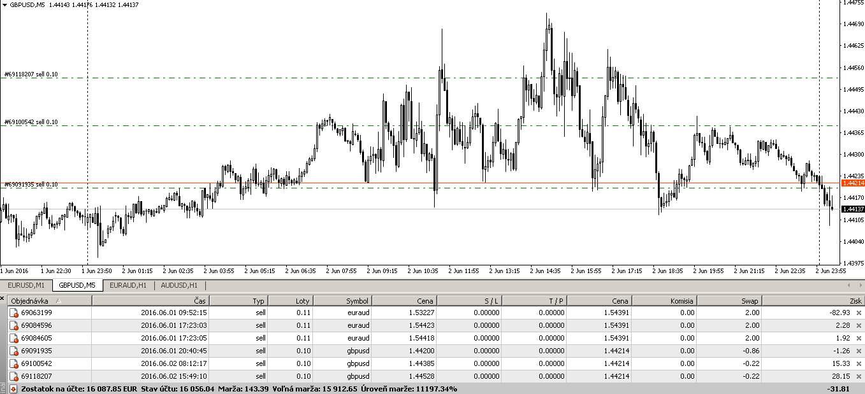Click the 2 Jun 14:35 time axis label
865x394 pixels.
[546, 271]
